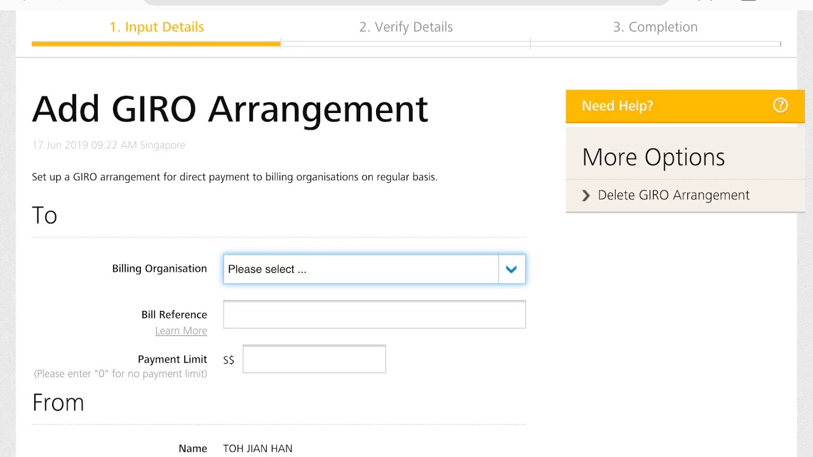Screen dimensions: 813x457
Task: Click the Bill Reference input field
Action: [x=374, y=315]
